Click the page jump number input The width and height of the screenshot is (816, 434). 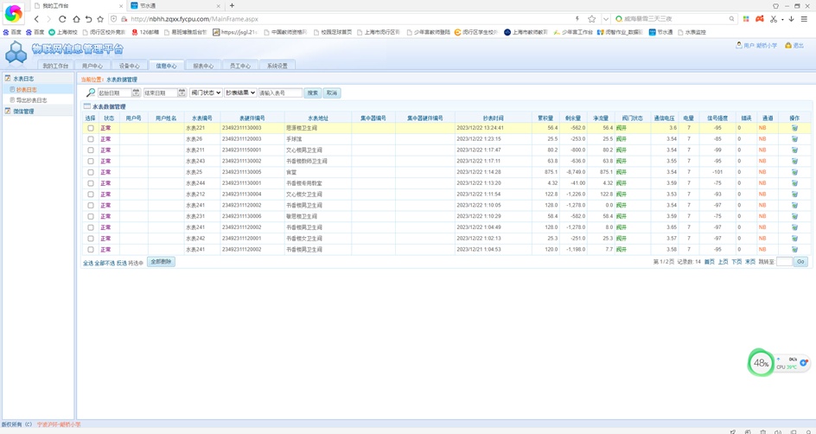pos(784,262)
